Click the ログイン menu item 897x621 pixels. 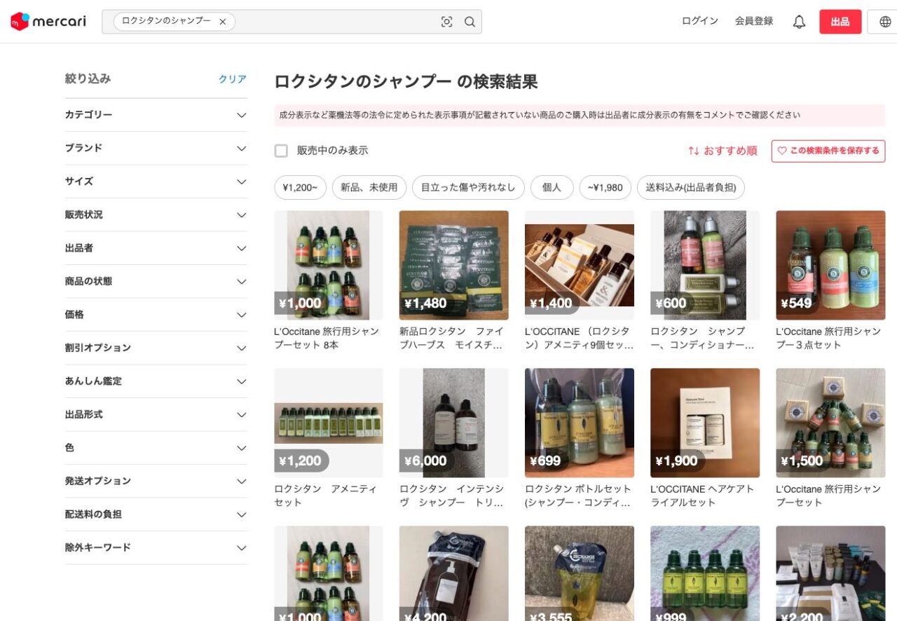coord(699,21)
